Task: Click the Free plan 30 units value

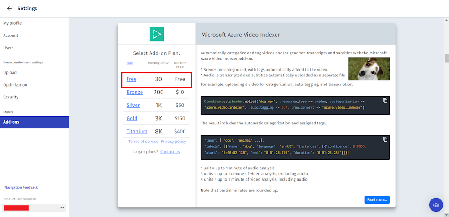Action: click(158, 79)
